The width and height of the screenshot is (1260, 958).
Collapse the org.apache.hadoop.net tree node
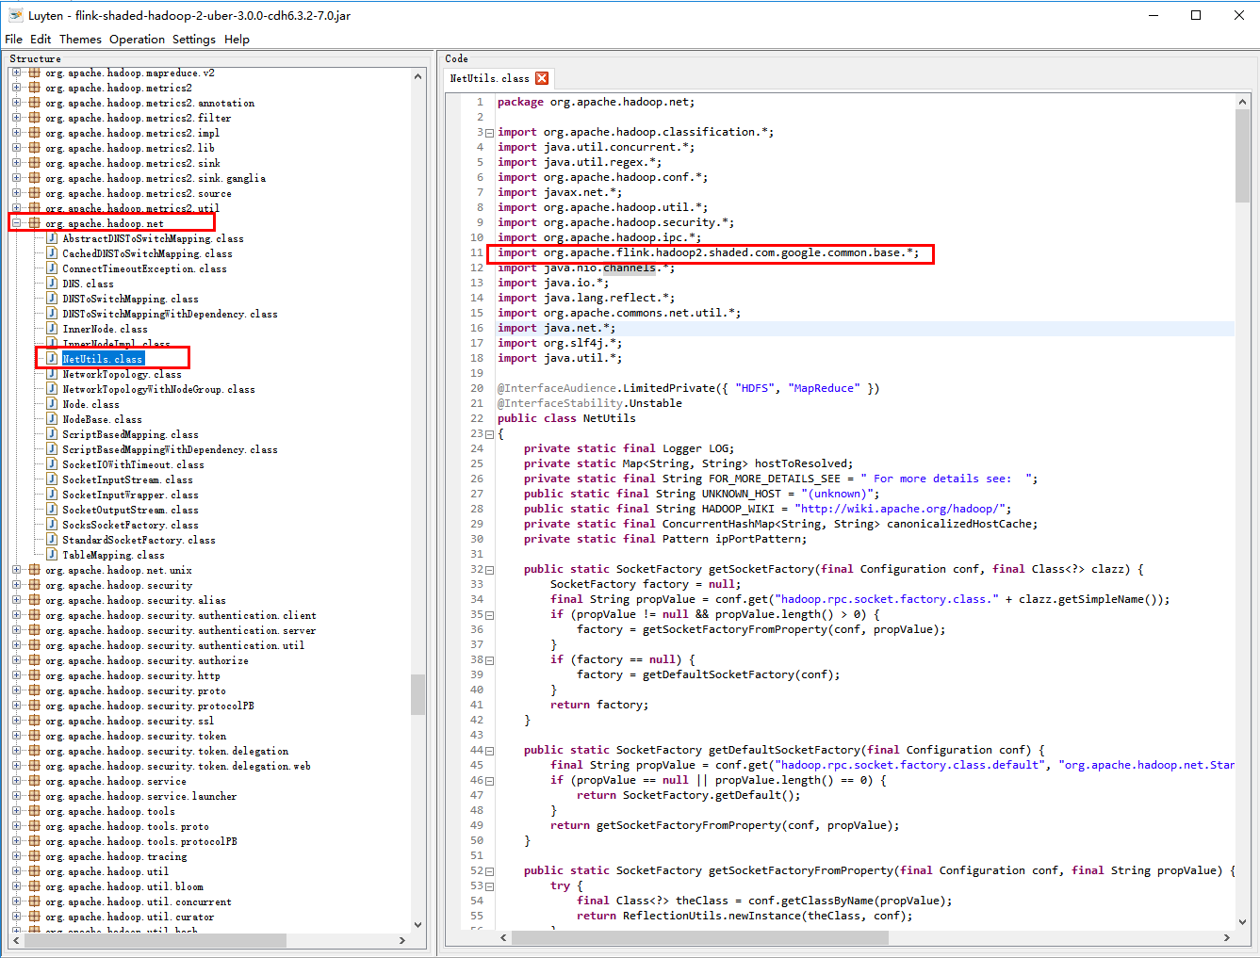coord(15,223)
